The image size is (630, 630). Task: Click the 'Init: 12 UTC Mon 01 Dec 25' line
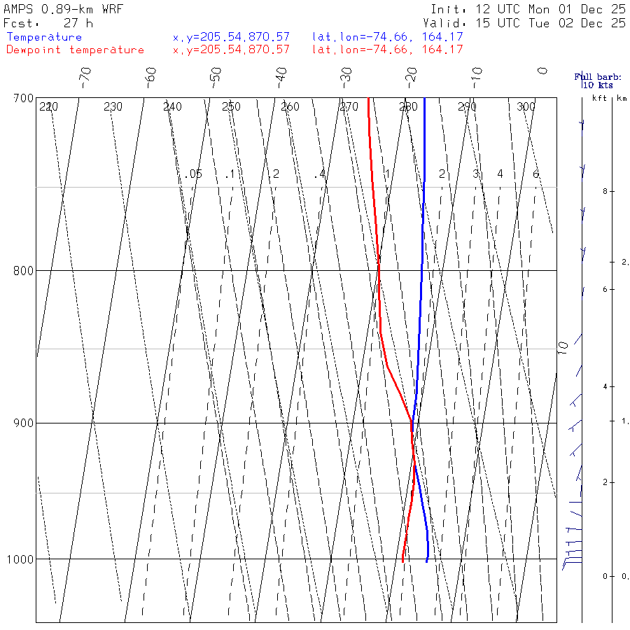528,9
